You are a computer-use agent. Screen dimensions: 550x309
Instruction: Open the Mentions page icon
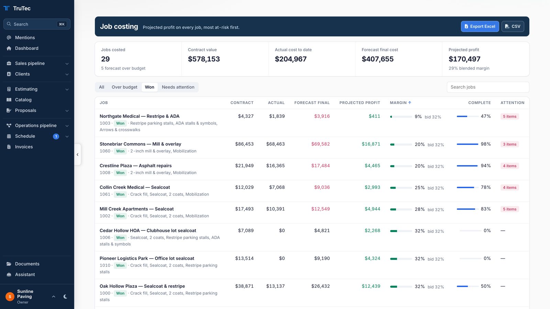click(9, 37)
